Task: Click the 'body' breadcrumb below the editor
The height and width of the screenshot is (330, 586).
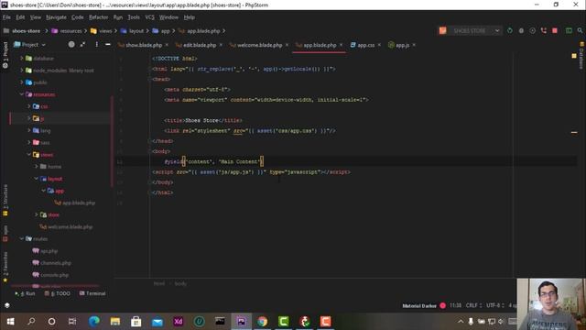Action: pos(180,283)
